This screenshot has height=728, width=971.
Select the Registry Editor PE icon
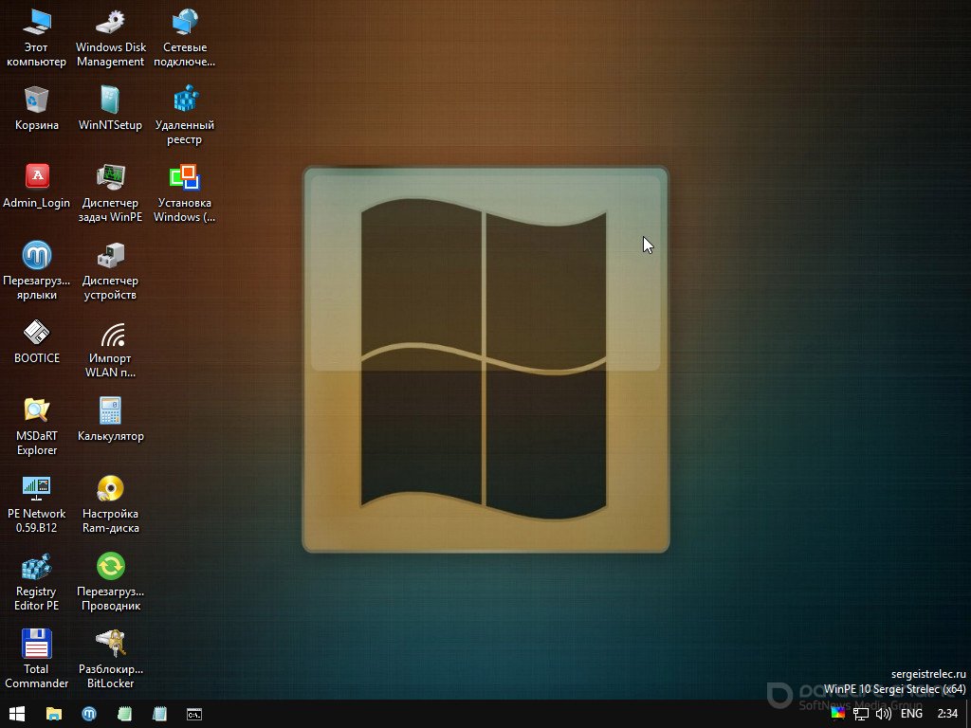tap(36, 568)
